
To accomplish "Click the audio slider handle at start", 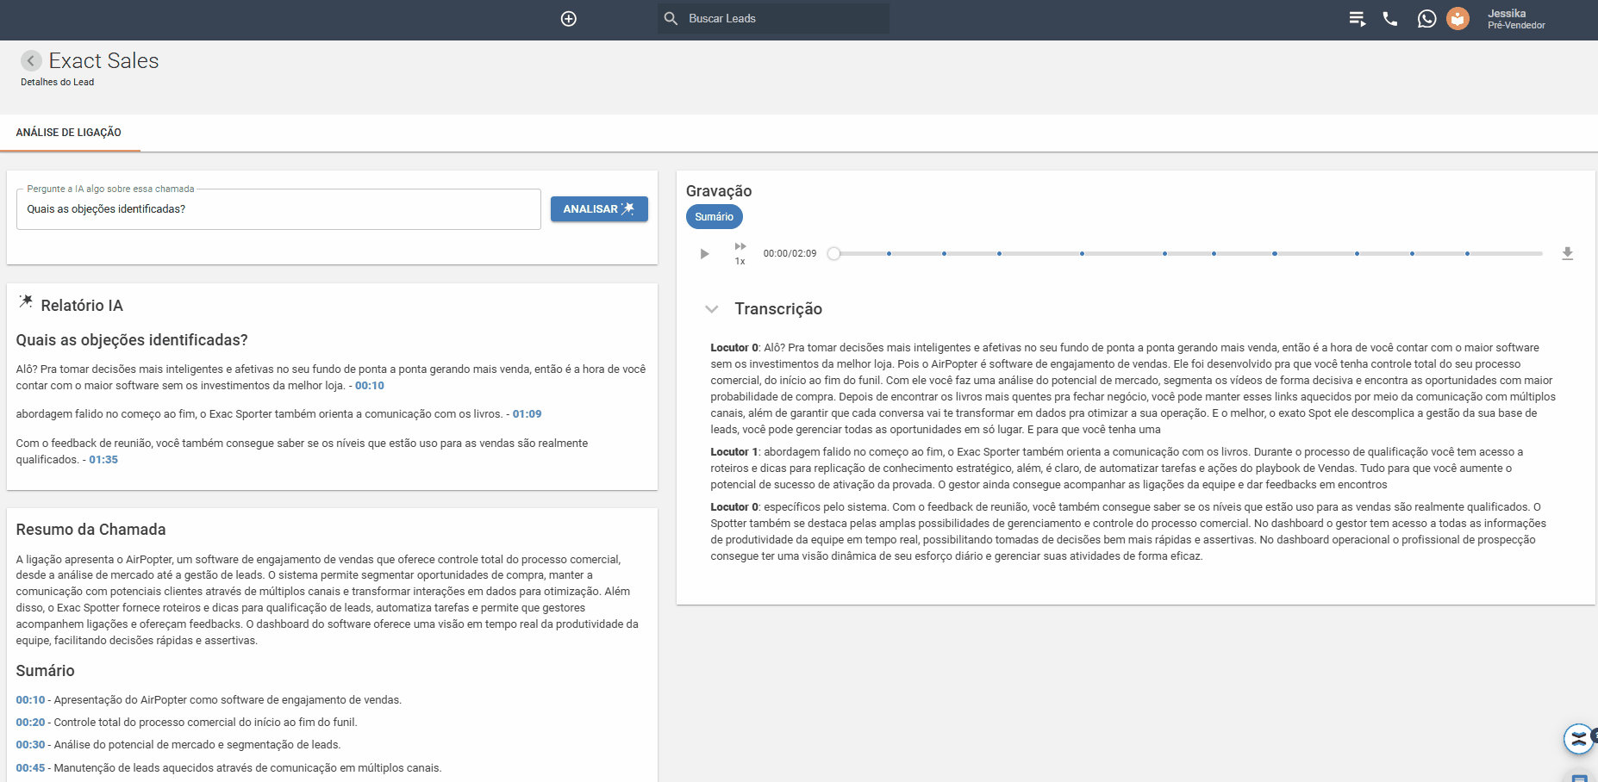I will (833, 253).
